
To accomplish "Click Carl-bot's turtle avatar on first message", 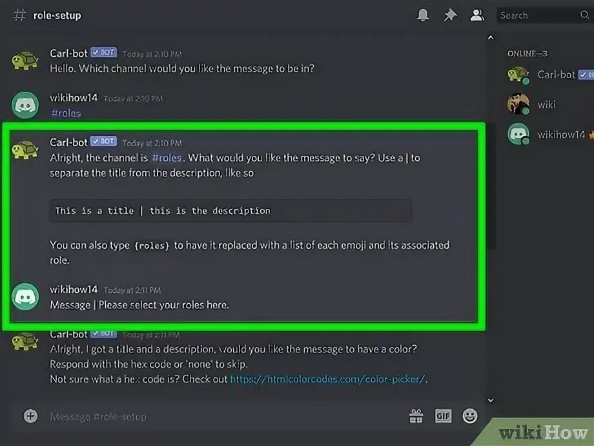I will click(25, 61).
